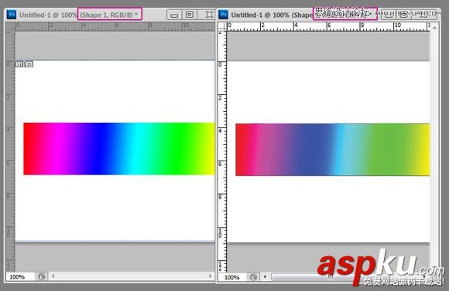Click the 100% zoom field in left window

pyautogui.click(x=21, y=277)
